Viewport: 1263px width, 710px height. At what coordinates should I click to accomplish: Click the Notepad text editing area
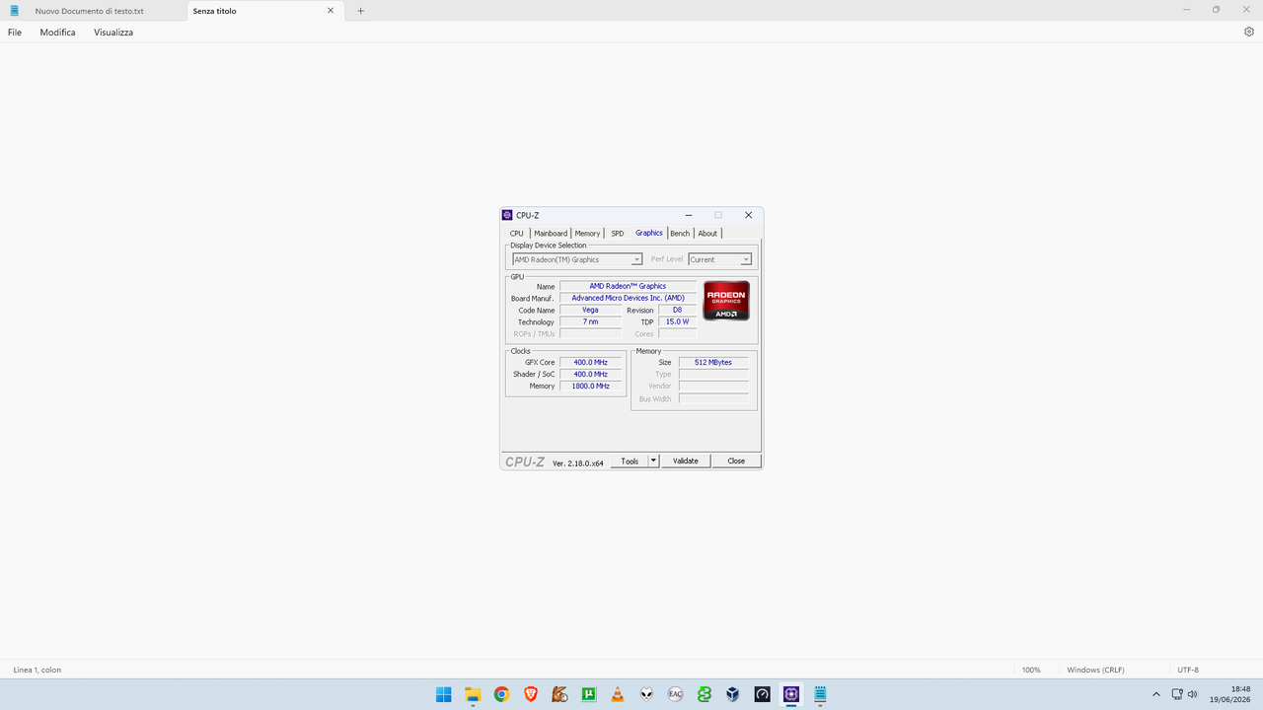[x=631, y=351]
